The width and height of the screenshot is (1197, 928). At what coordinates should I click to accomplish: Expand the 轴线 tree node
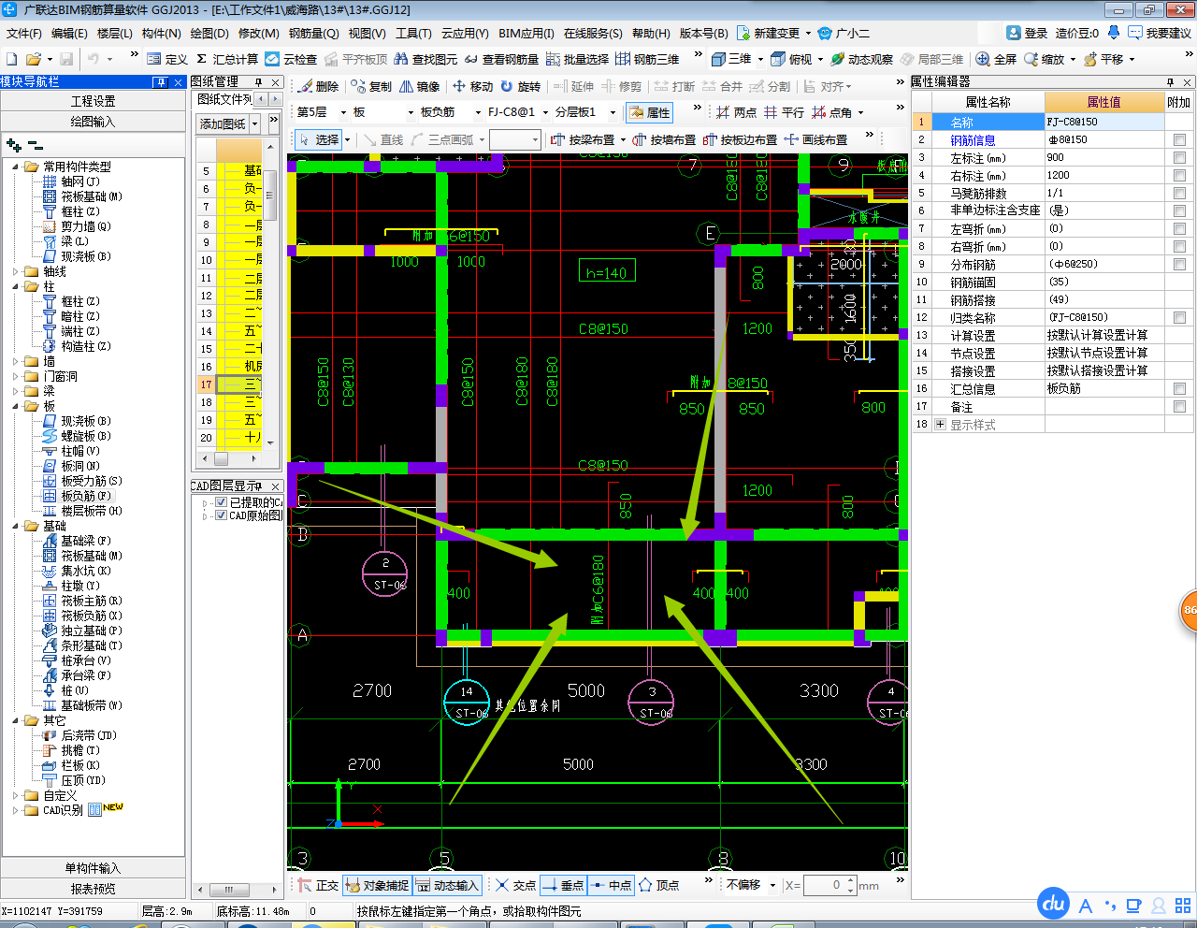16,271
